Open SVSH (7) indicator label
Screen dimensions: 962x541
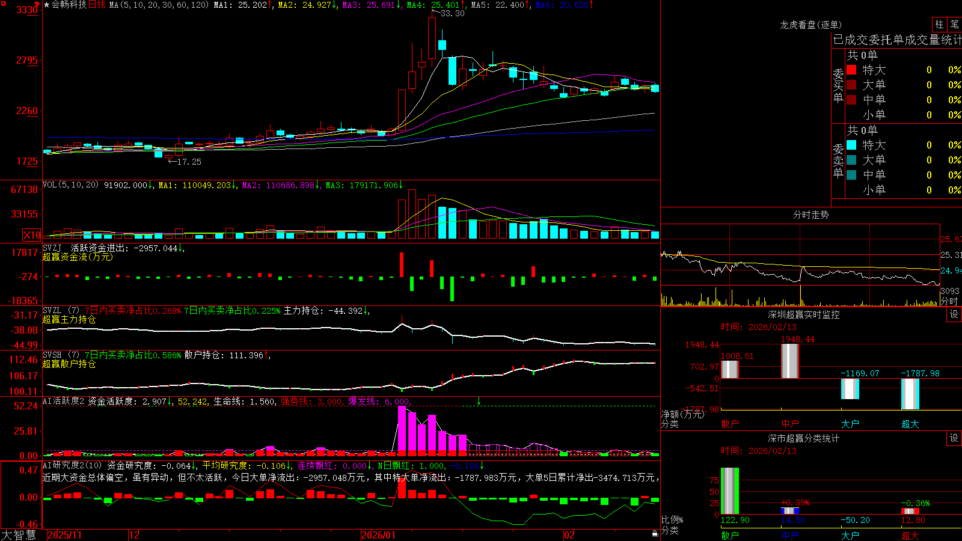61,355
